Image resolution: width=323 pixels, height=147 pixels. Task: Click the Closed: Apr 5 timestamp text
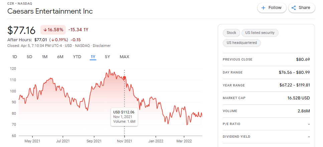click(x=35, y=46)
